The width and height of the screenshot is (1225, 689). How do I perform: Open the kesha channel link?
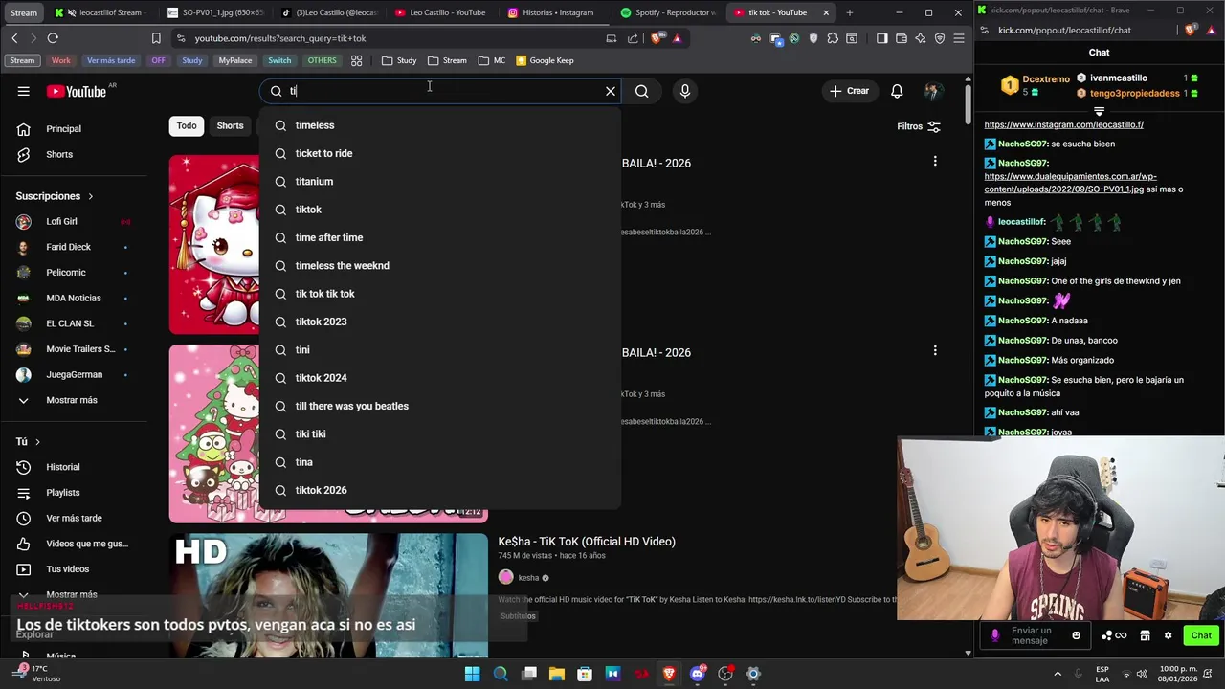528,578
